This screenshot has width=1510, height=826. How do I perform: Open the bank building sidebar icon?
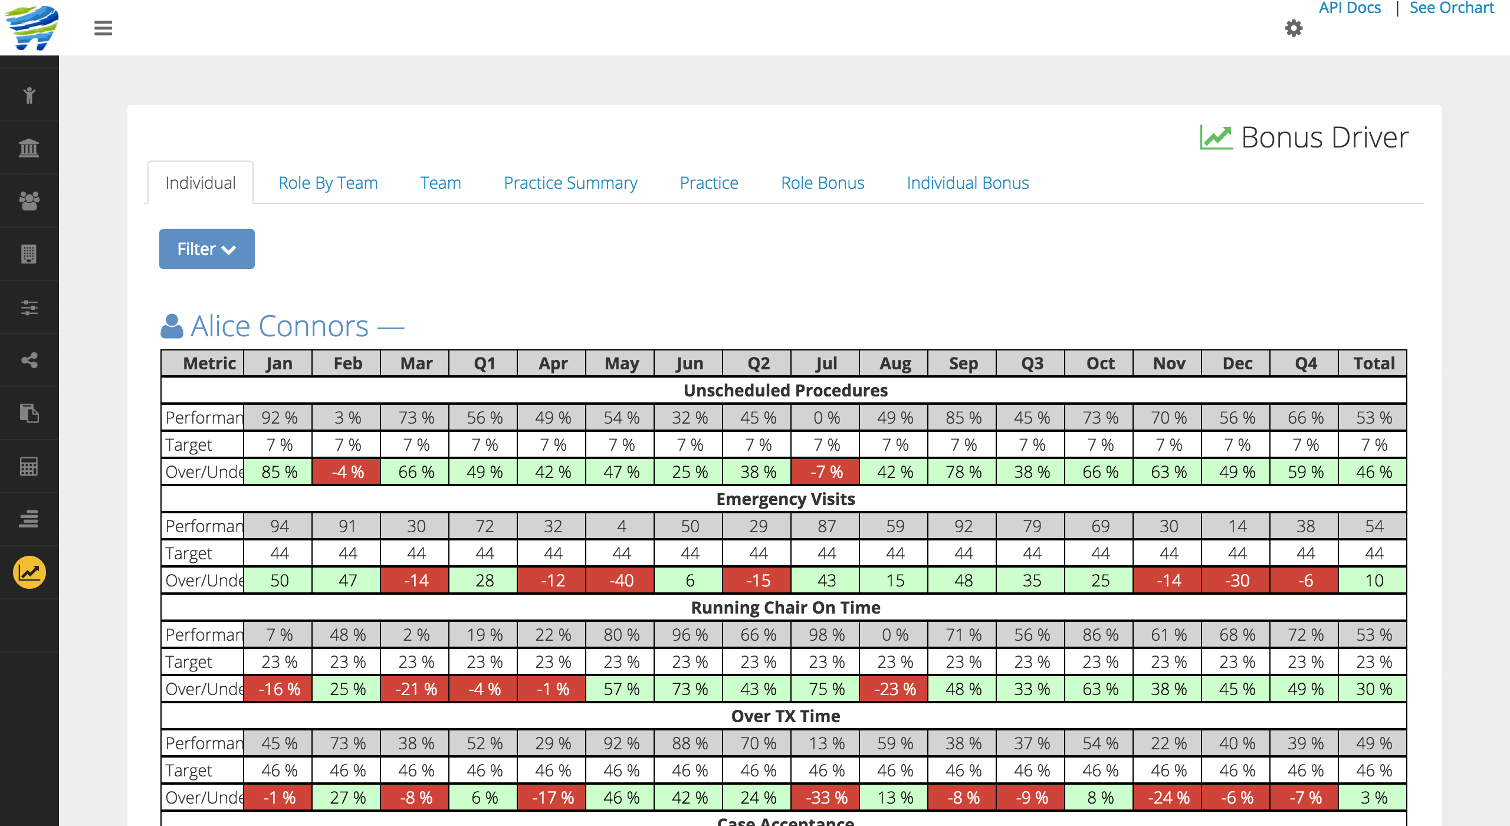point(29,147)
